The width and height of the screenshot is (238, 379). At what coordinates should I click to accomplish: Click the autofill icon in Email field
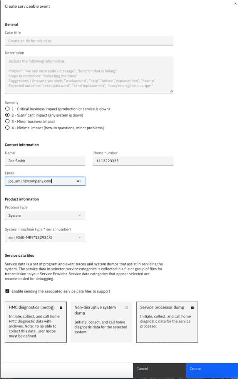[79, 181]
